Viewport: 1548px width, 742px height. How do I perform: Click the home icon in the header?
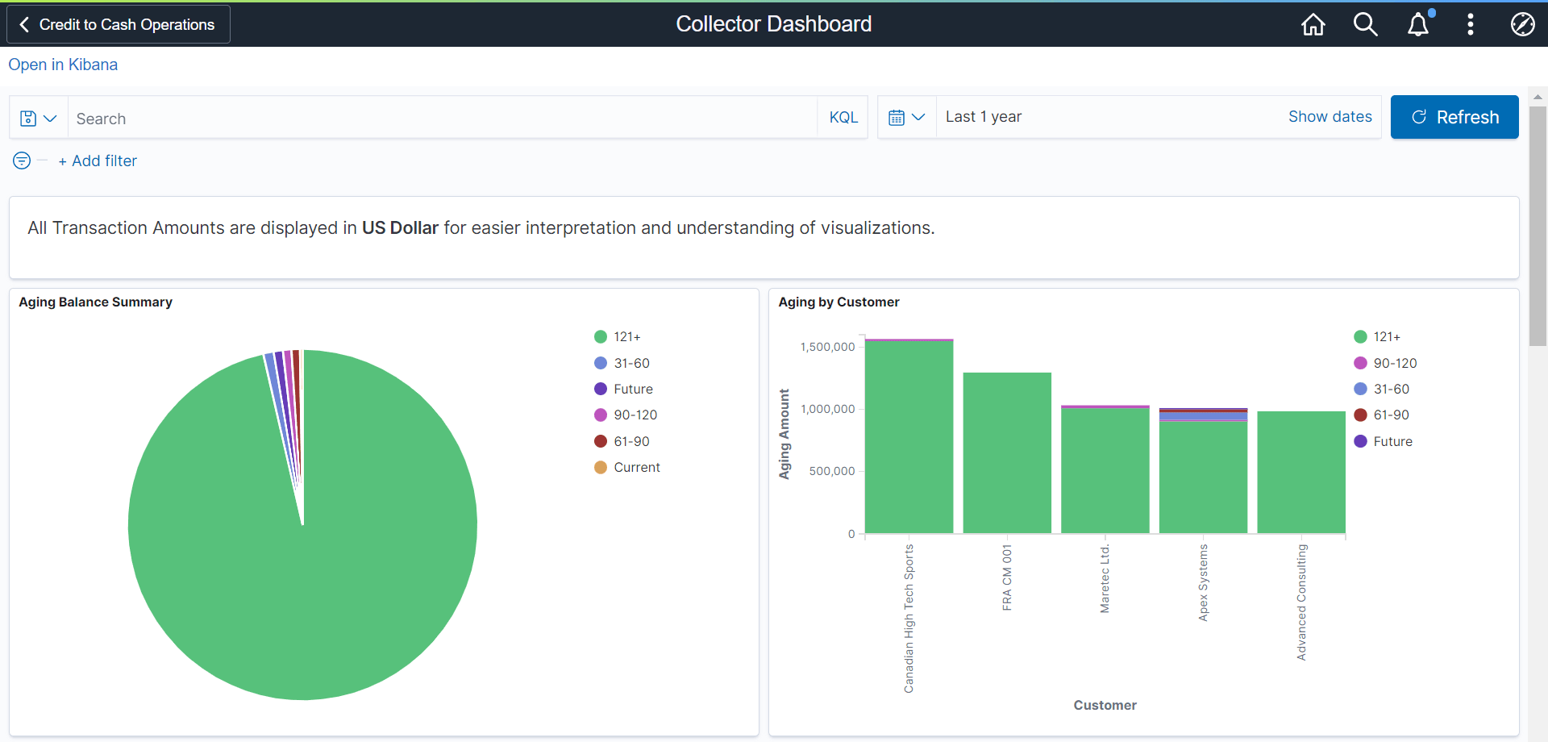(x=1312, y=24)
